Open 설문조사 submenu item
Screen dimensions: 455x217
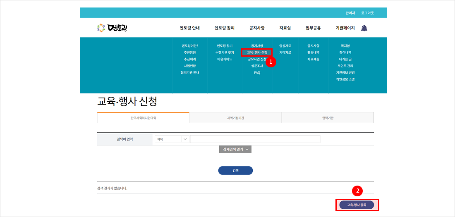coord(257,66)
